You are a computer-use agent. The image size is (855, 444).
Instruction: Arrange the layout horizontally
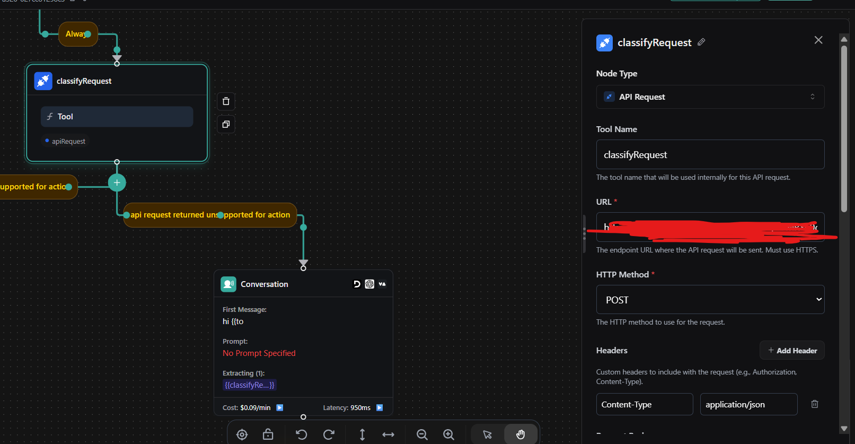pos(389,435)
